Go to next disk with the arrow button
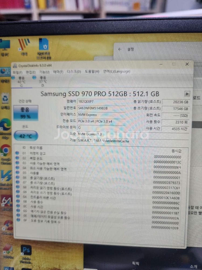 tap(187, 94)
